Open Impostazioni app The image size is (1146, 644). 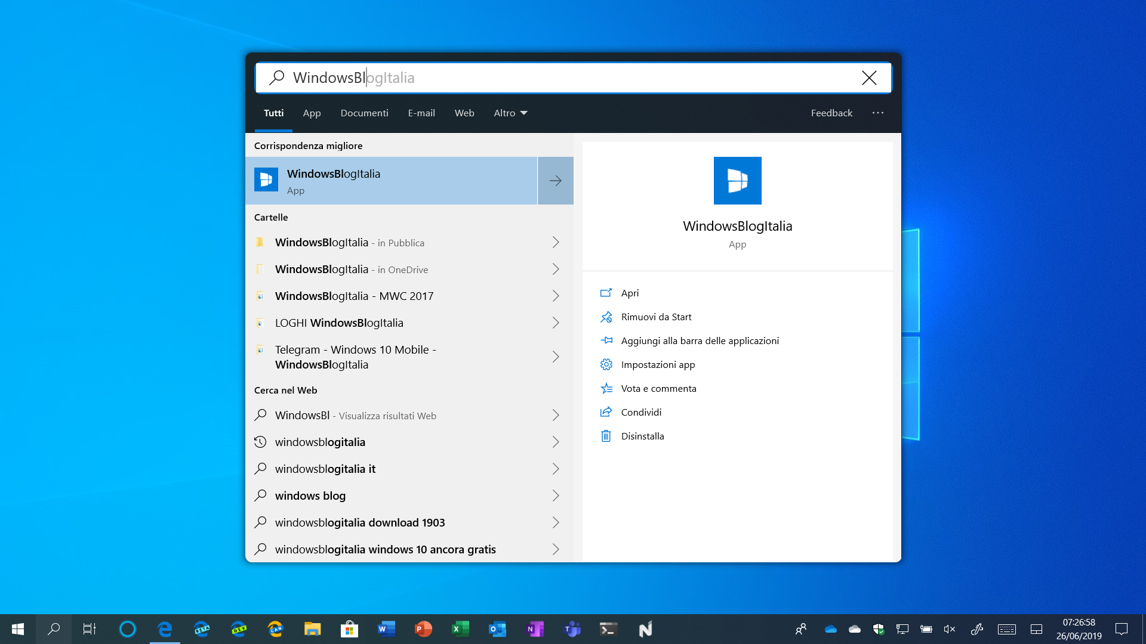click(658, 364)
